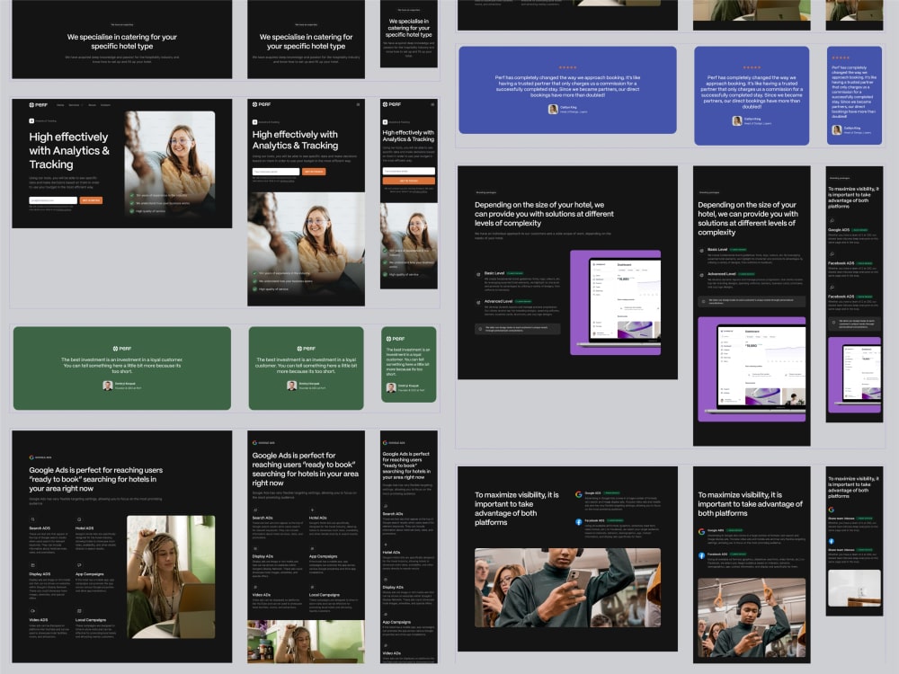Open the Contact link in the desktop navbar
Image resolution: width=899 pixels, height=674 pixels.
[105, 105]
